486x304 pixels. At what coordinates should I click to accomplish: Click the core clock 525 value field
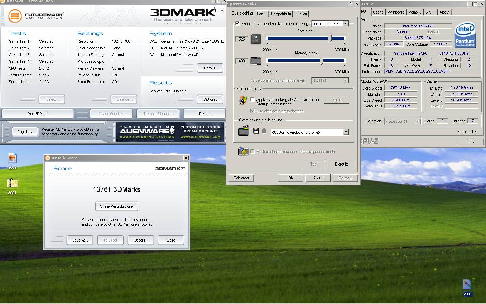click(x=242, y=39)
